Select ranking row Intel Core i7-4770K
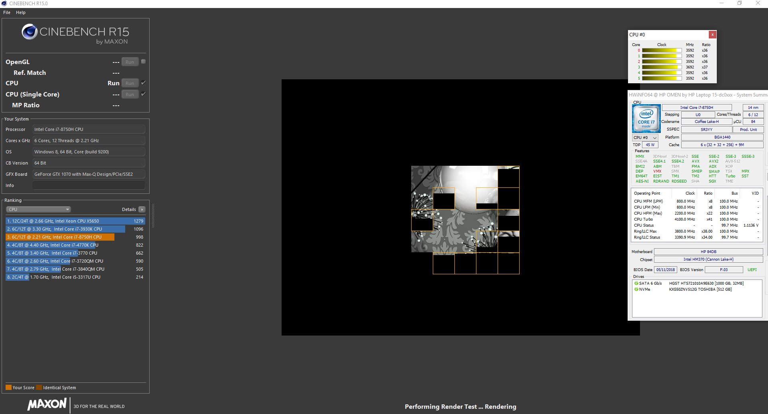Image resolution: width=768 pixels, height=414 pixels. [75, 245]
